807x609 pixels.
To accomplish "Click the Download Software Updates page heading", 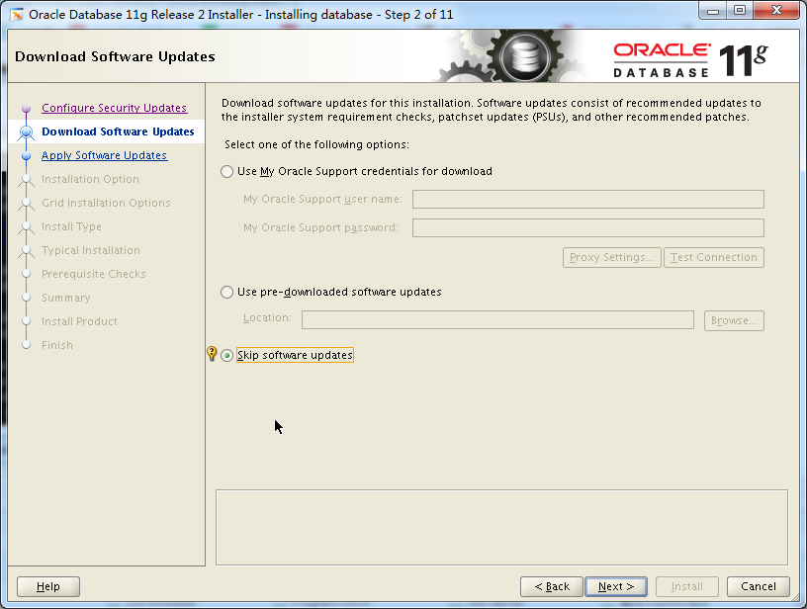I will pos(115,56).
